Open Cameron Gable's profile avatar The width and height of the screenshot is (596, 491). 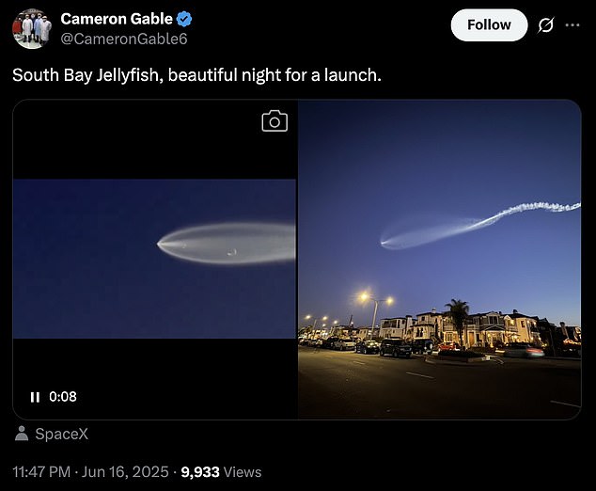pyautogui.click(x=32, y=28)
